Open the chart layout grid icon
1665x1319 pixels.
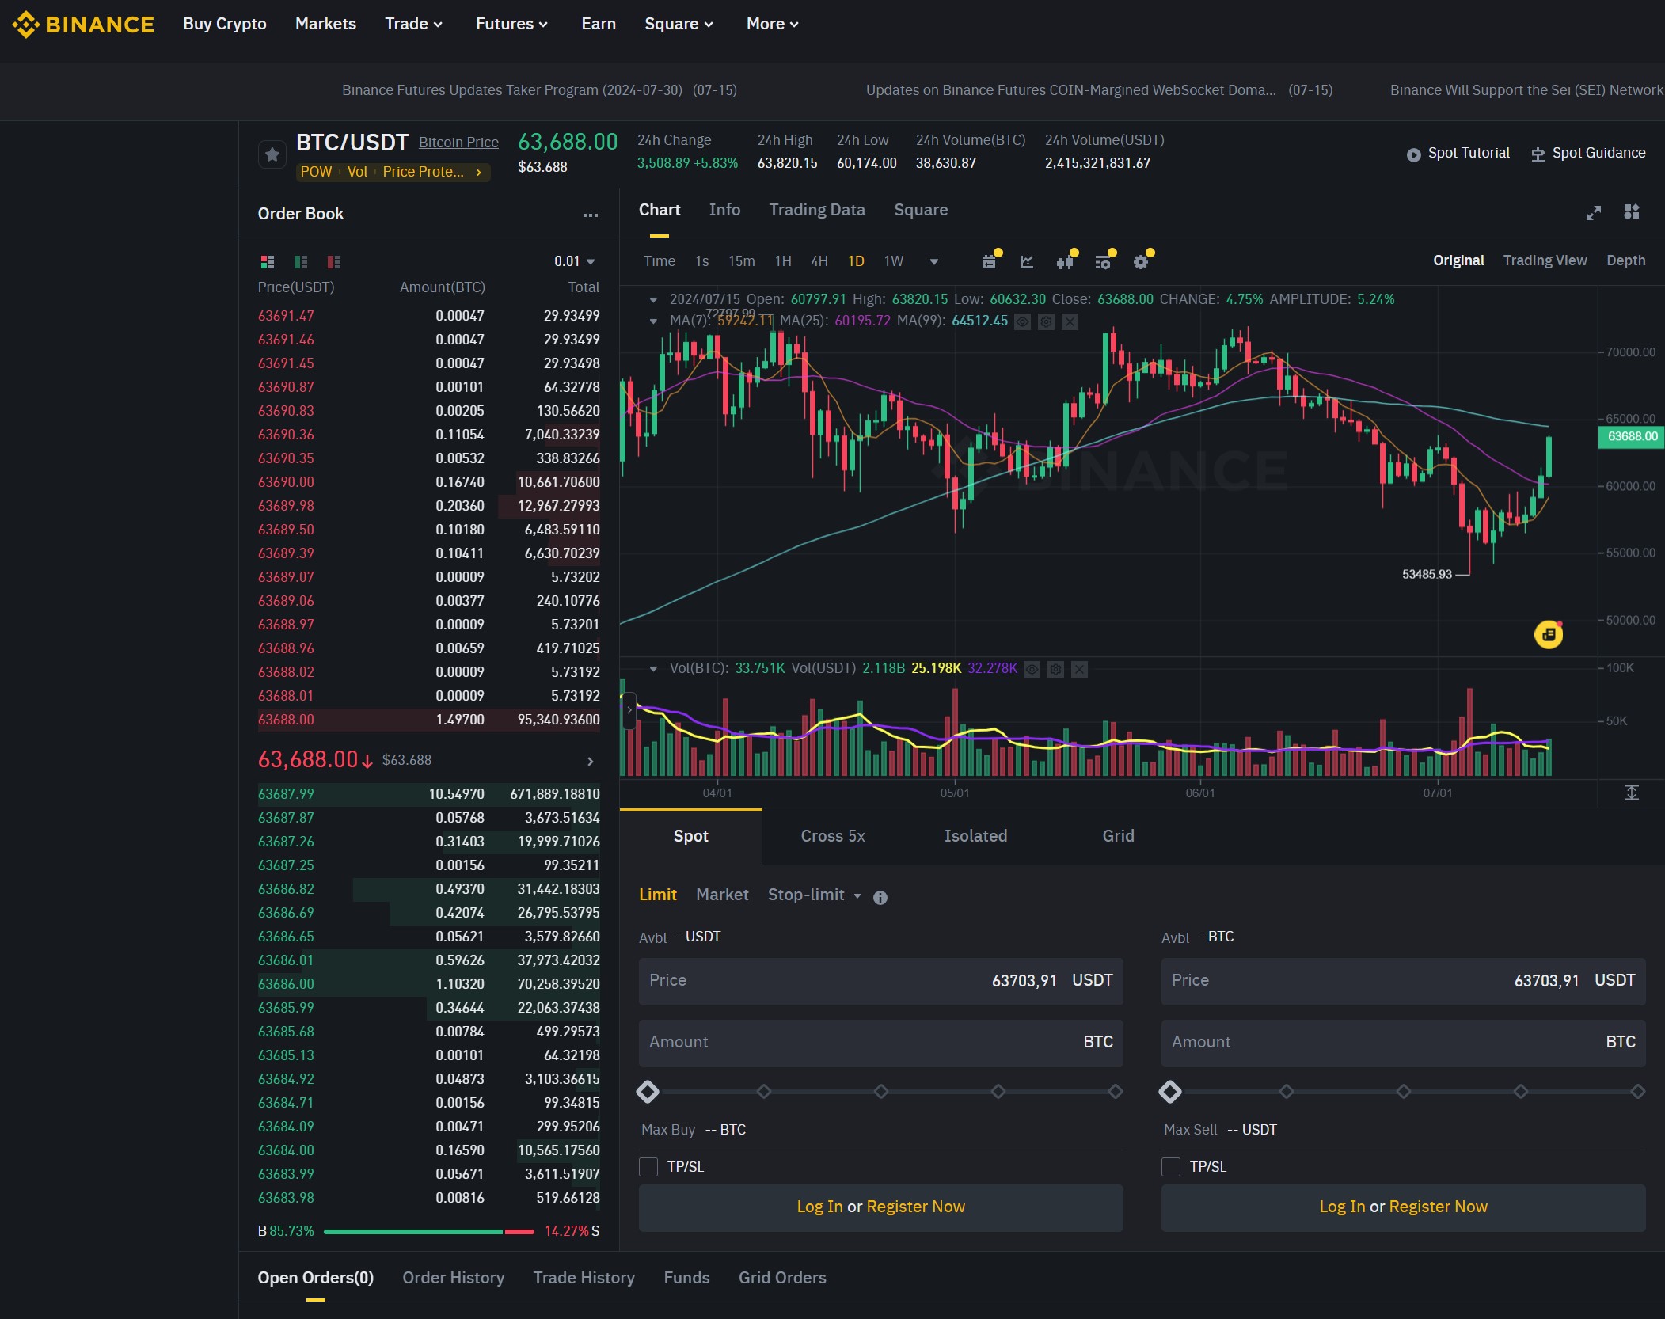click(1632, 211)
